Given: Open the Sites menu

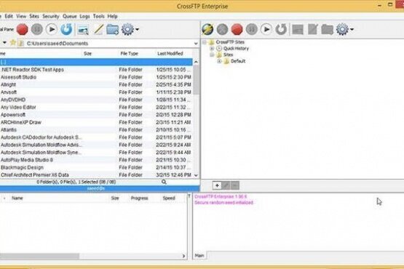Looking at the screenshot, I should 34,16.
